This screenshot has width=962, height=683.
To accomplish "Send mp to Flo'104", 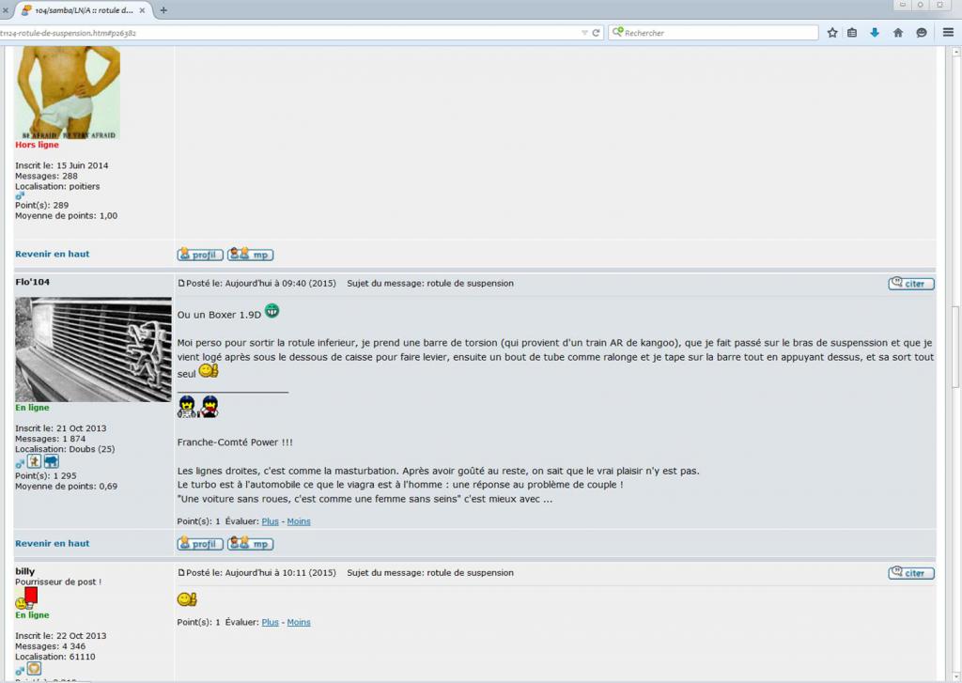I will click(x=250, y=544).
